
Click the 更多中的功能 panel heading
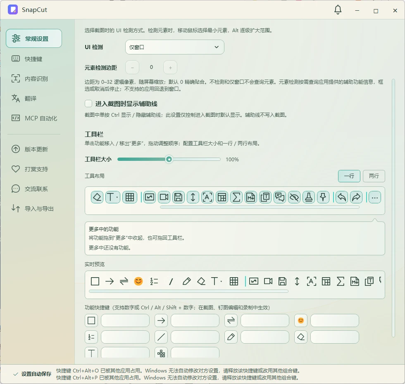point(104,229)
